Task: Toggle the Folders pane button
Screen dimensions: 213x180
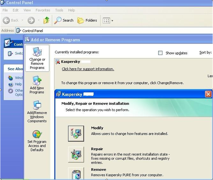Action: click(x=87, y=20)
